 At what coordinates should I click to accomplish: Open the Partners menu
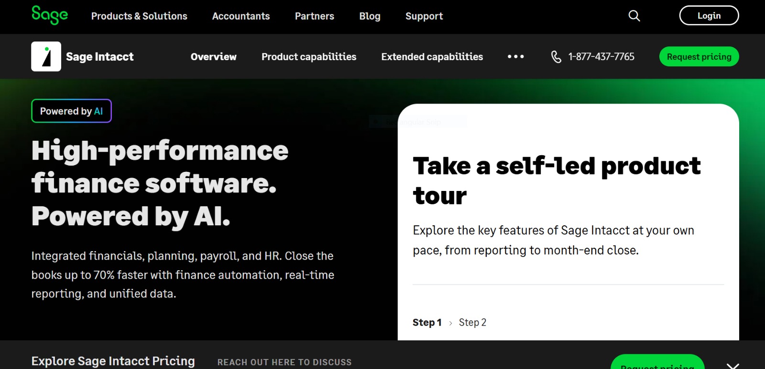tap(315, 16)
